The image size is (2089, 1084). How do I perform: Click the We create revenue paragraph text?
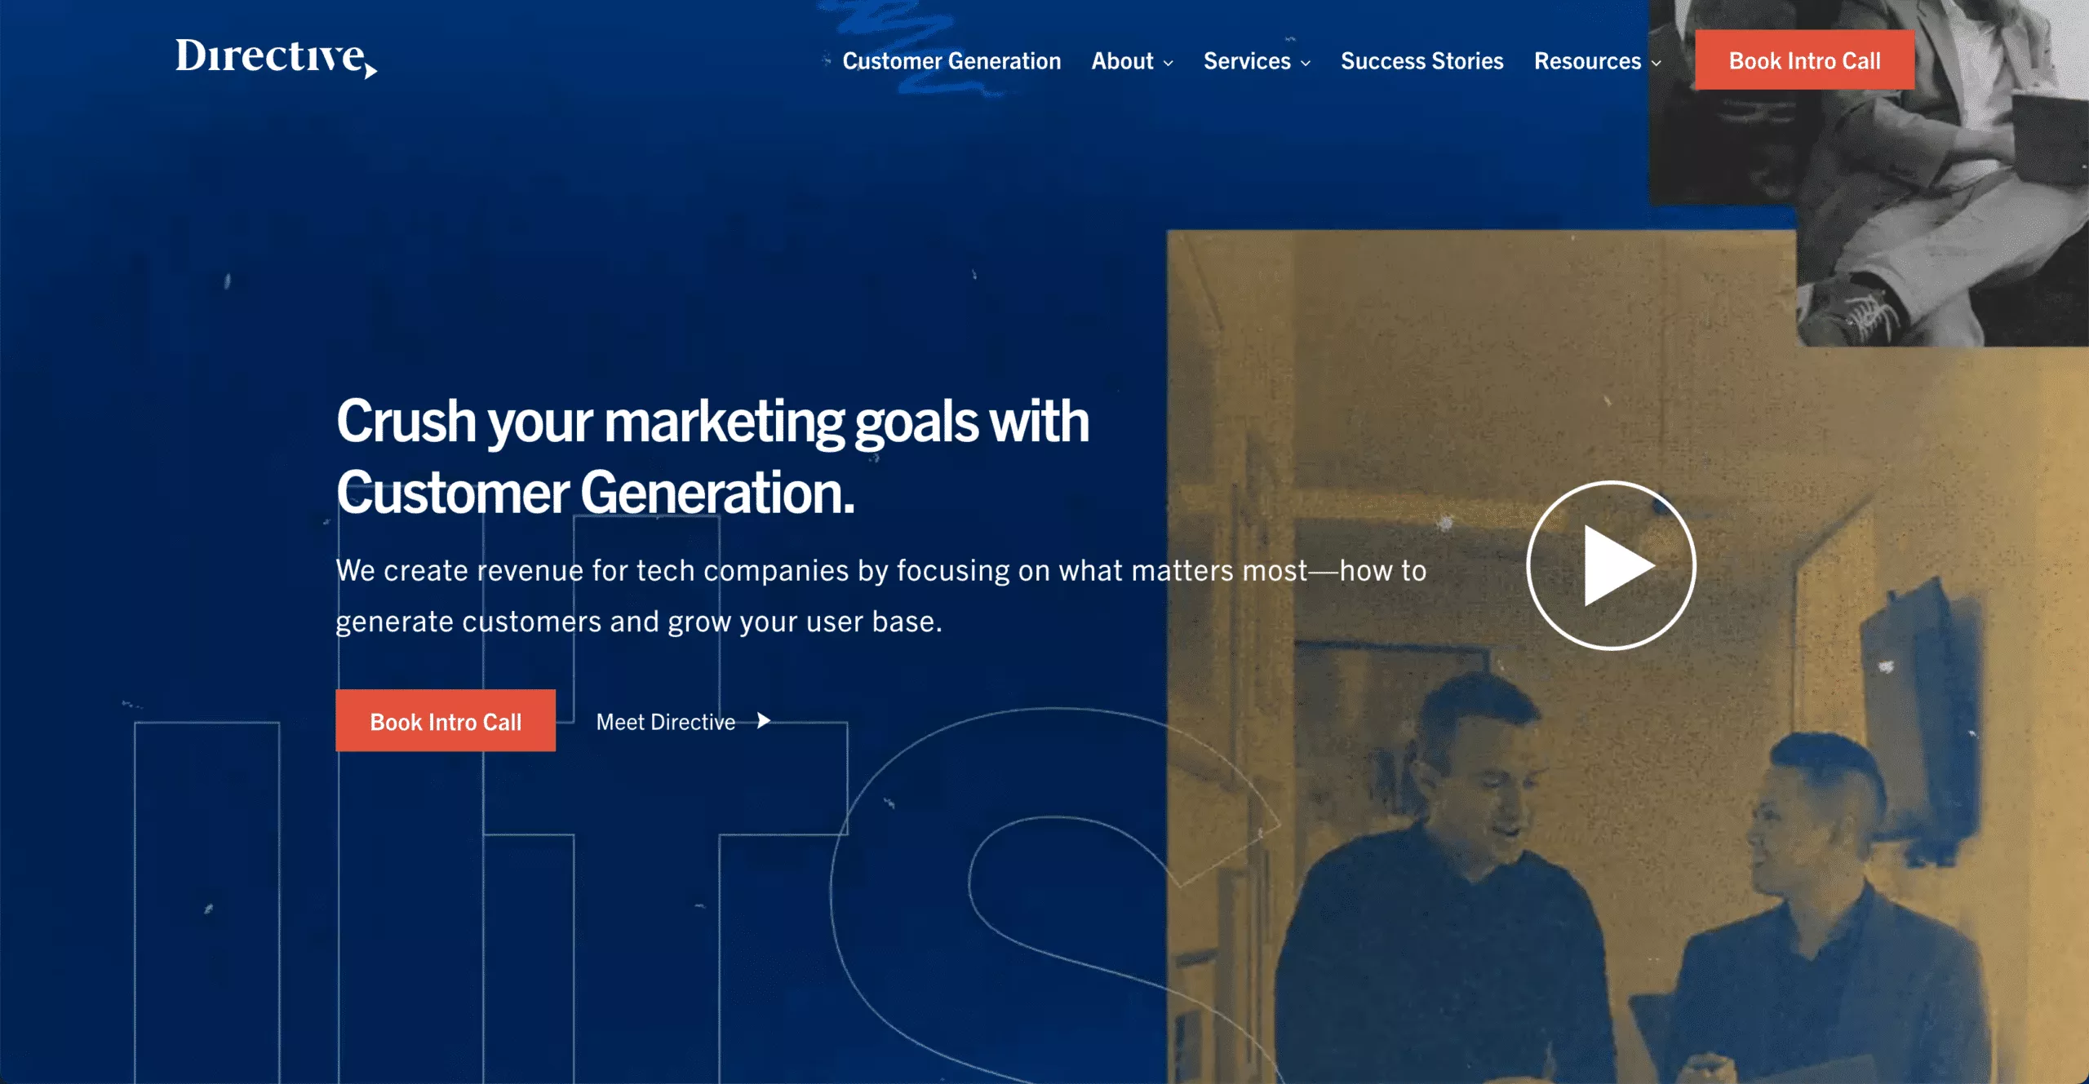pyautogui.click(x=881, y=595)
